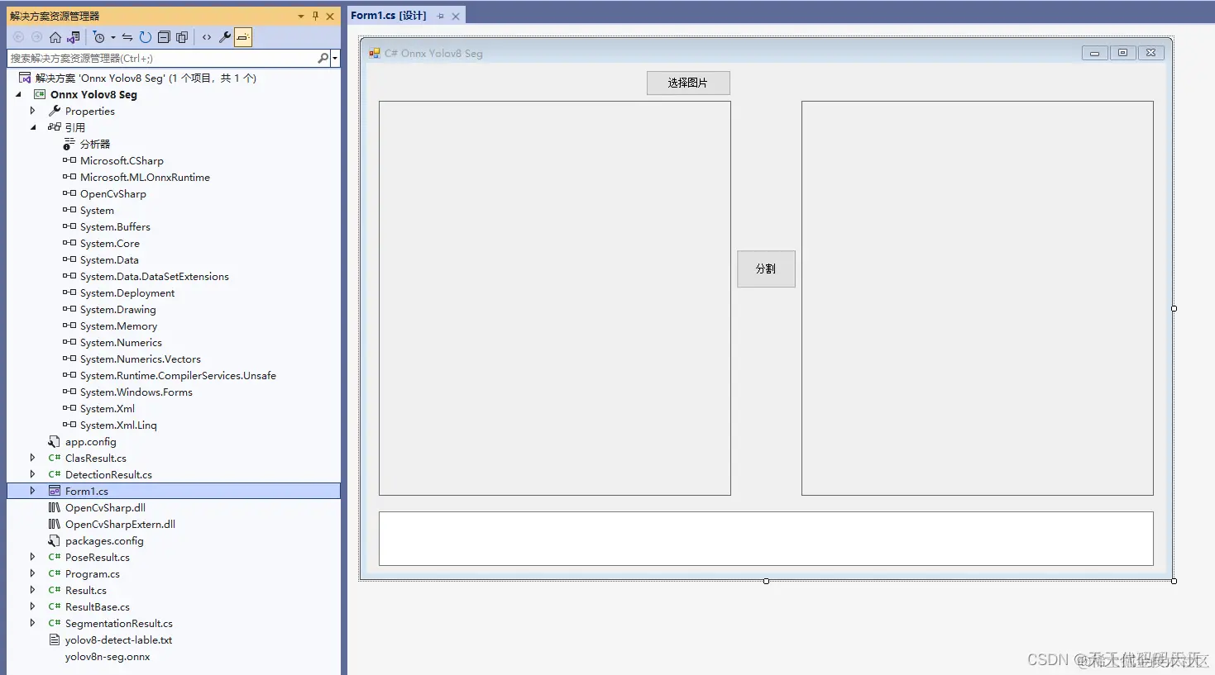Image resolution: width=1215 pixels, height=675 pixels.
Task: Expand the Properties node
Action: [33, 111]
